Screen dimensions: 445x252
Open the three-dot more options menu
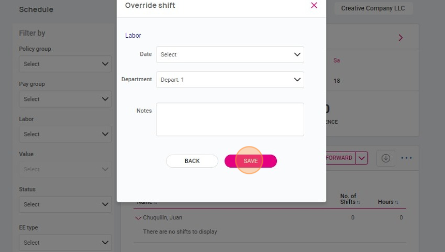pos(406,158)
